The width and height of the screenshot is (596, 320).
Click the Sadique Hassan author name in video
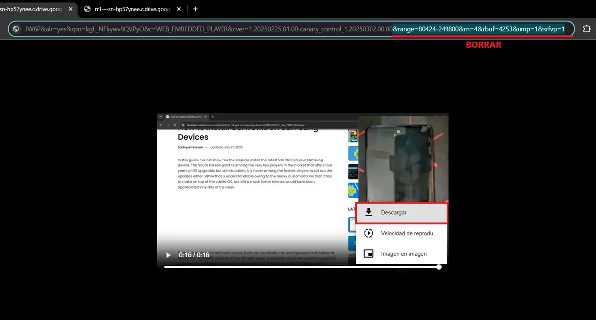tap(192, 147)
